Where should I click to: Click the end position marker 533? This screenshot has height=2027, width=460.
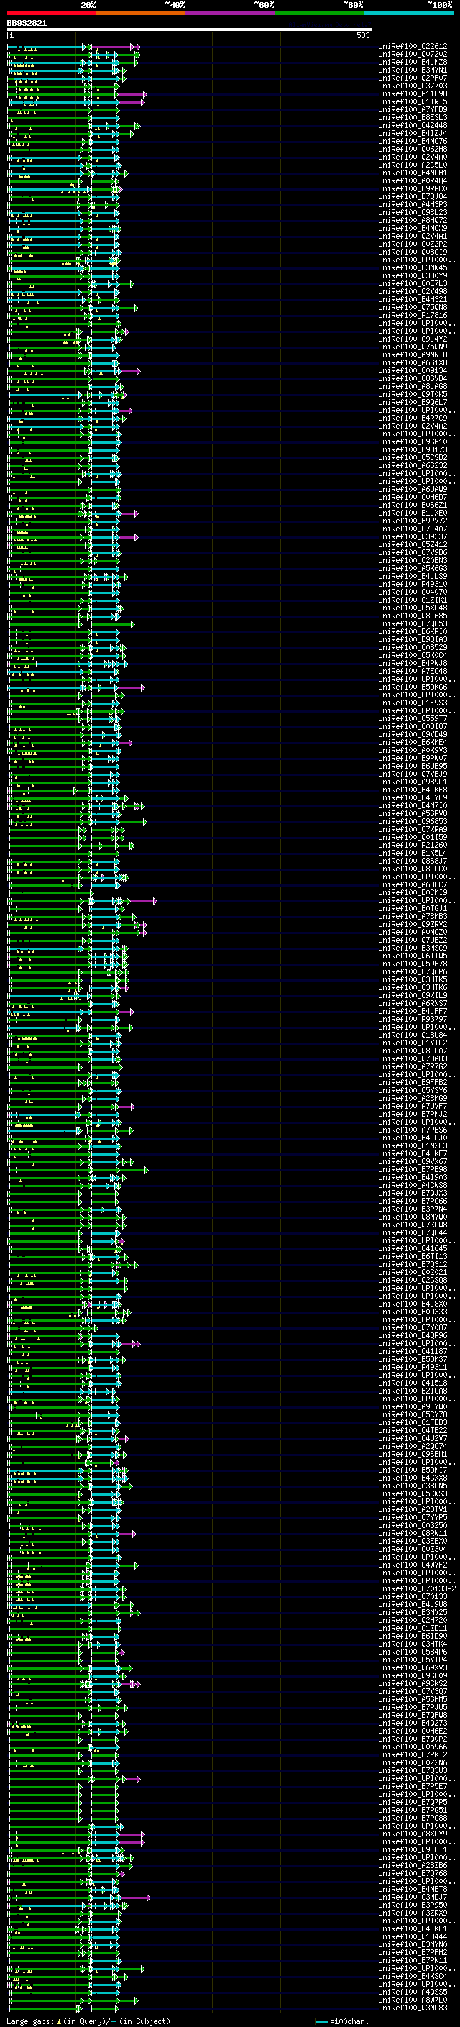point(363,36)
